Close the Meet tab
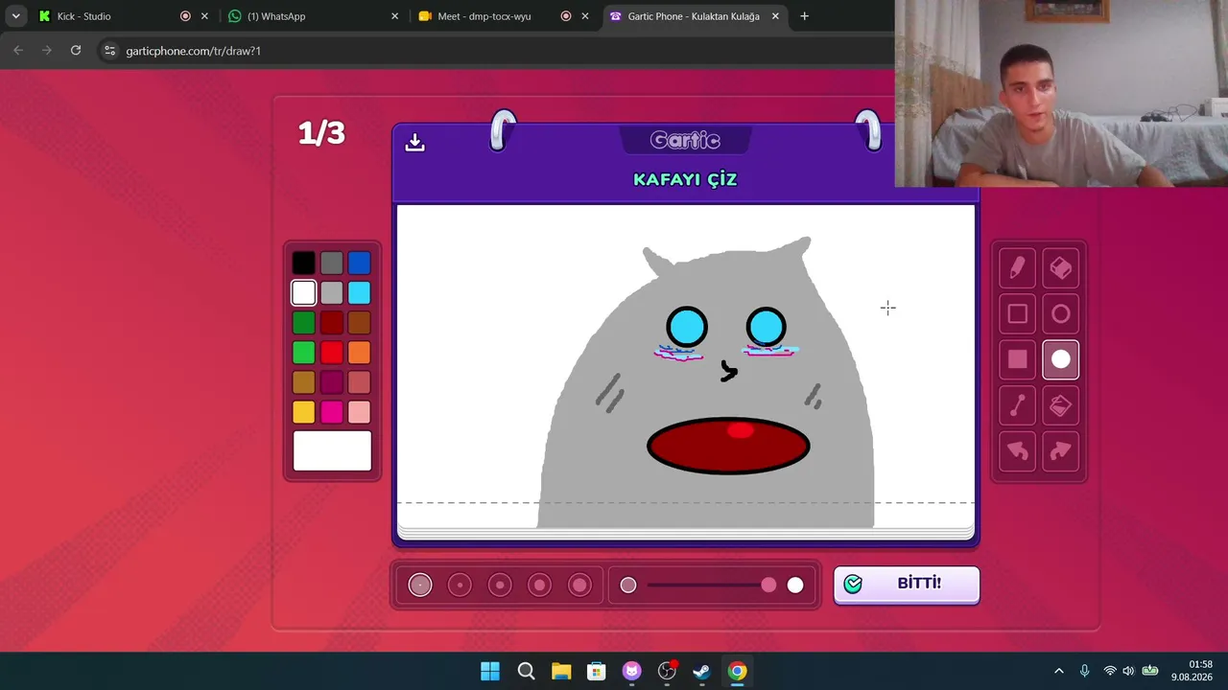 (585, 16)
